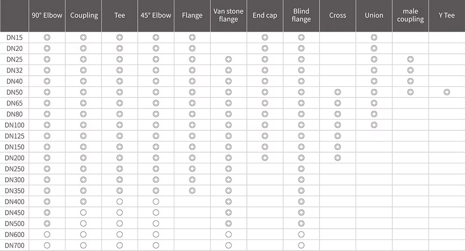This screenshot has width=465, height=251.
Task: Select the End cap marker for DN15
Action: coord(265,38)
